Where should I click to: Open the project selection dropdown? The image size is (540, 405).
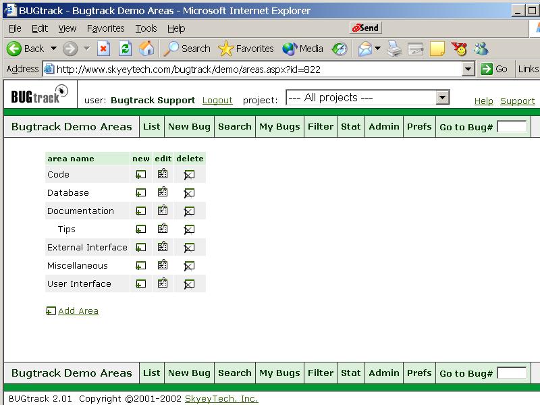pos(442,98)
